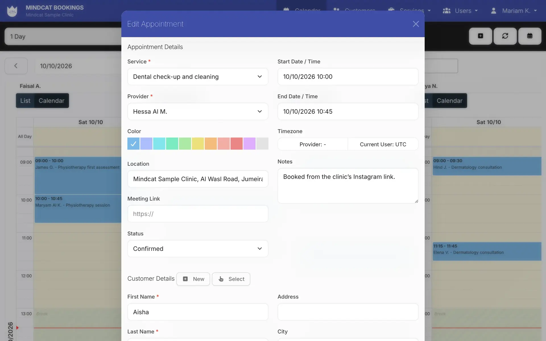
Task: Click the Services briefcase icon
Action: [x=391, y=10]
